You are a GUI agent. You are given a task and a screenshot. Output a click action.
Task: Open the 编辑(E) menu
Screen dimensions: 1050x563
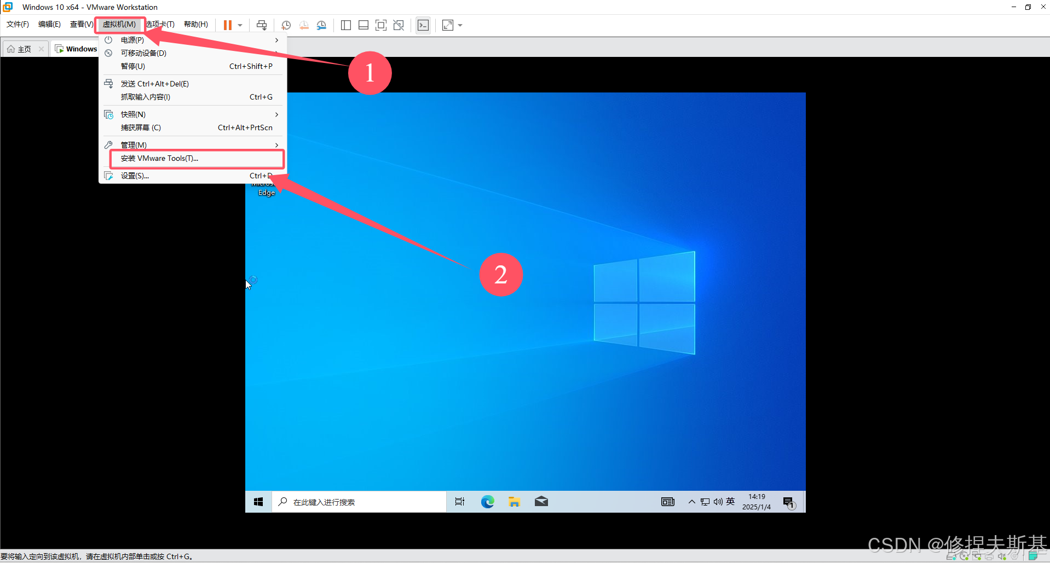(x=49, y=25)
